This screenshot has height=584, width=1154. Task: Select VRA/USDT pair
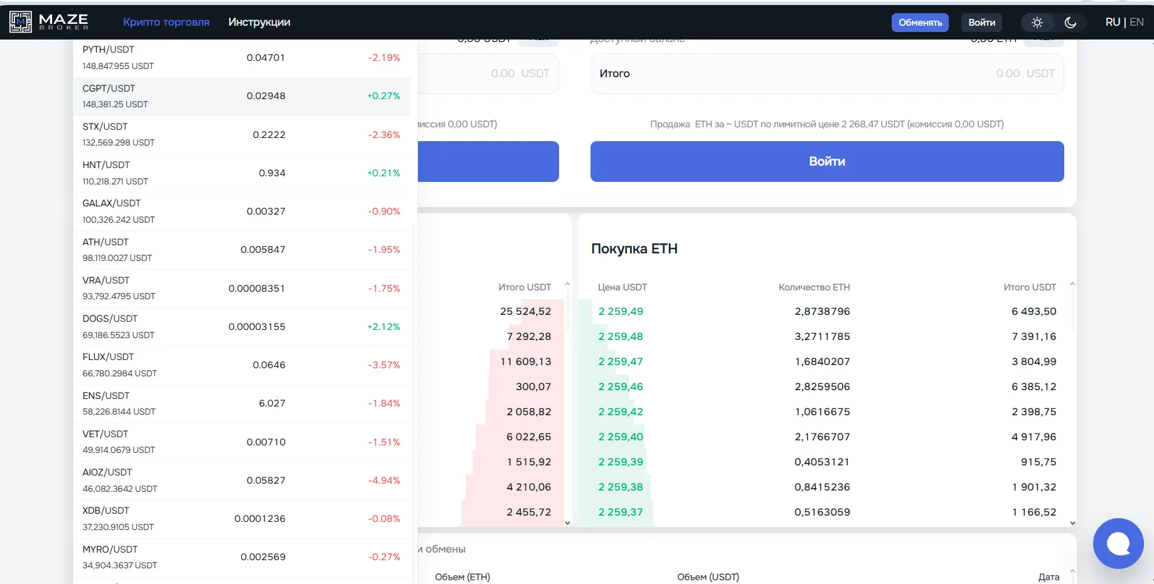242,288
